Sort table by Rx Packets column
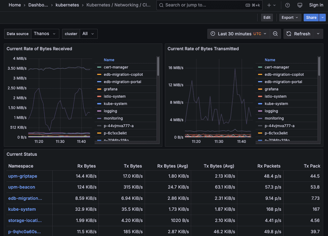This screenshot has width=328, height=236. coord(269,166)
